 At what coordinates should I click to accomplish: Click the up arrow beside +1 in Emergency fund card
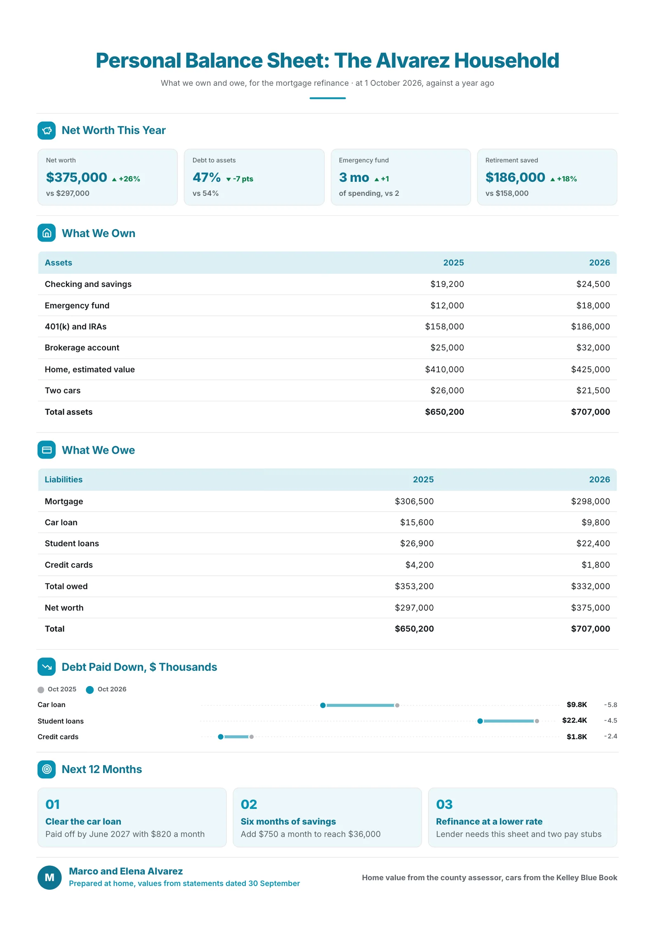point(377,179)
